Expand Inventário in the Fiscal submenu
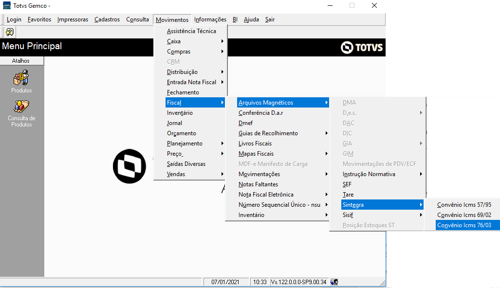Screen dimensions: 500x288 [283, 215]
